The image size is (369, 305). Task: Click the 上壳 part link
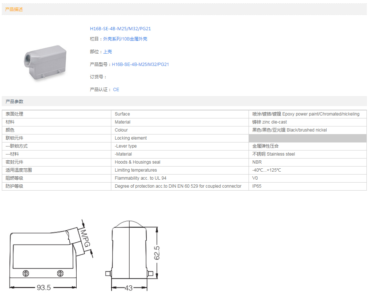pyautogui.click(x=107, y=52)
